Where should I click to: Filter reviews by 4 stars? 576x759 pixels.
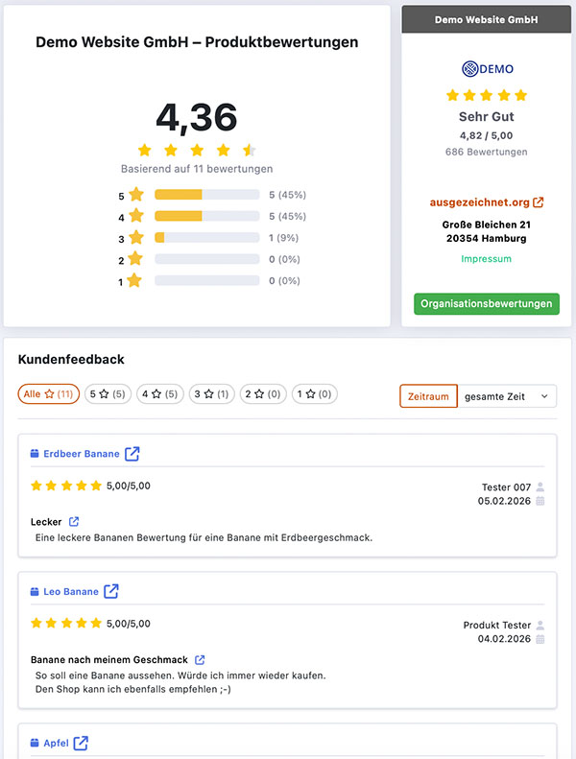pos(158,394)
